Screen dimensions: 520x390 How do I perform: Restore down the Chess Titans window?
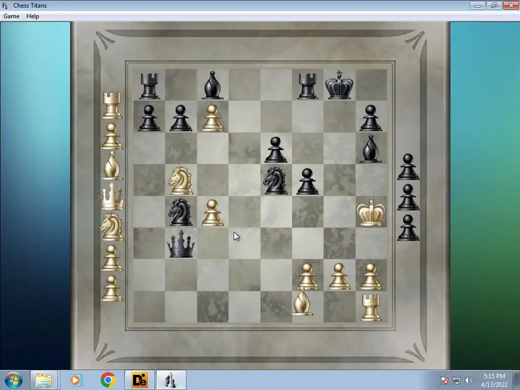coord(494,5)
